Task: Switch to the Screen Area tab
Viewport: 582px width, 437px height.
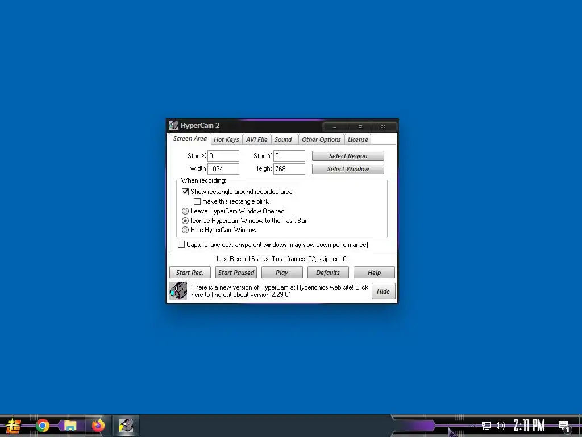Action: (190, 139)
